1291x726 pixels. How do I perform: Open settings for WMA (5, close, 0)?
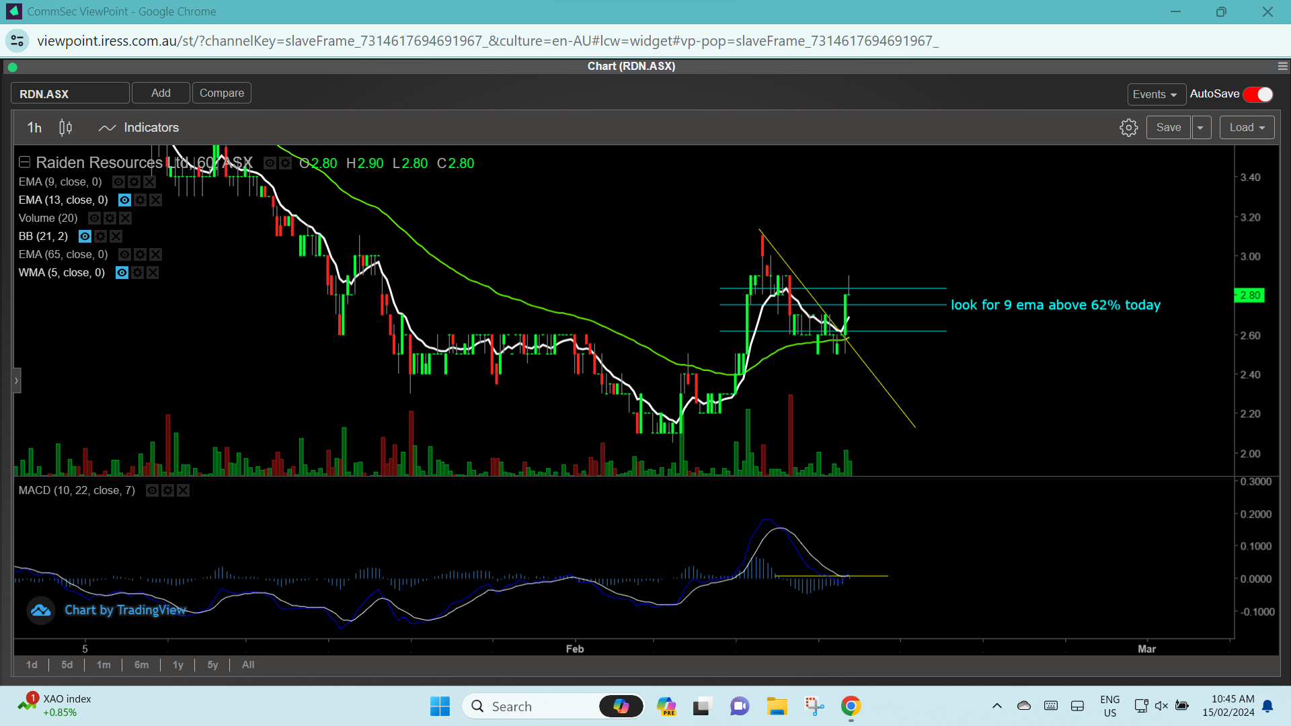(x=137, y=272)
